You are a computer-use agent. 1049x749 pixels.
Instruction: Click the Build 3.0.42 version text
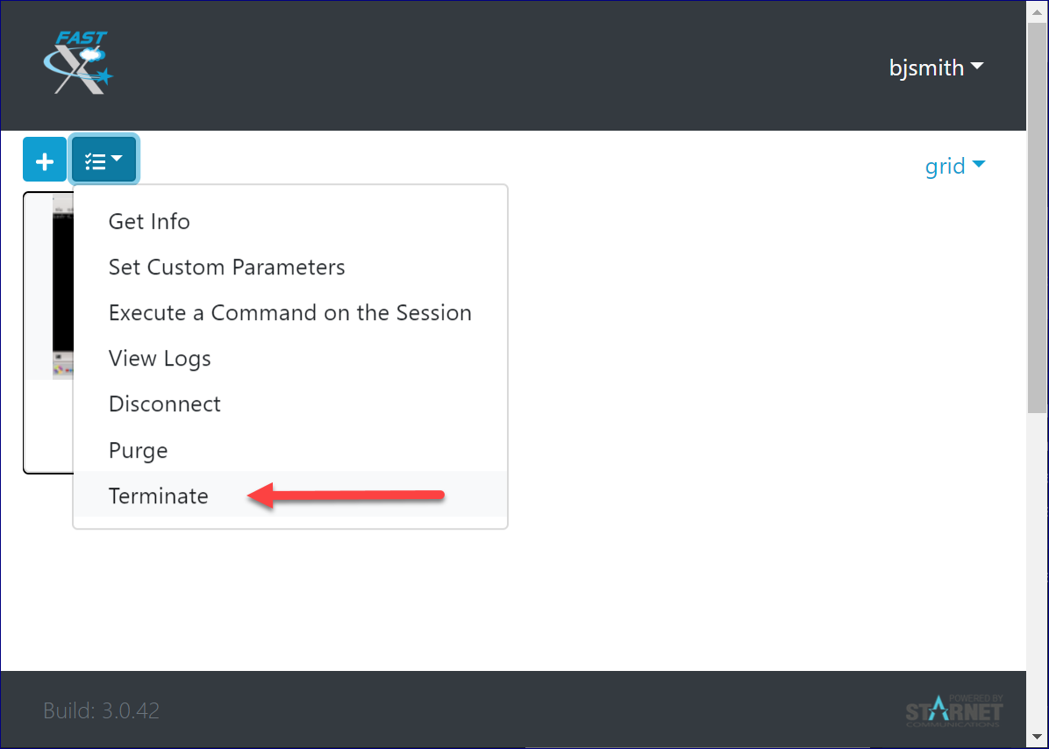(x=102, y=710)
